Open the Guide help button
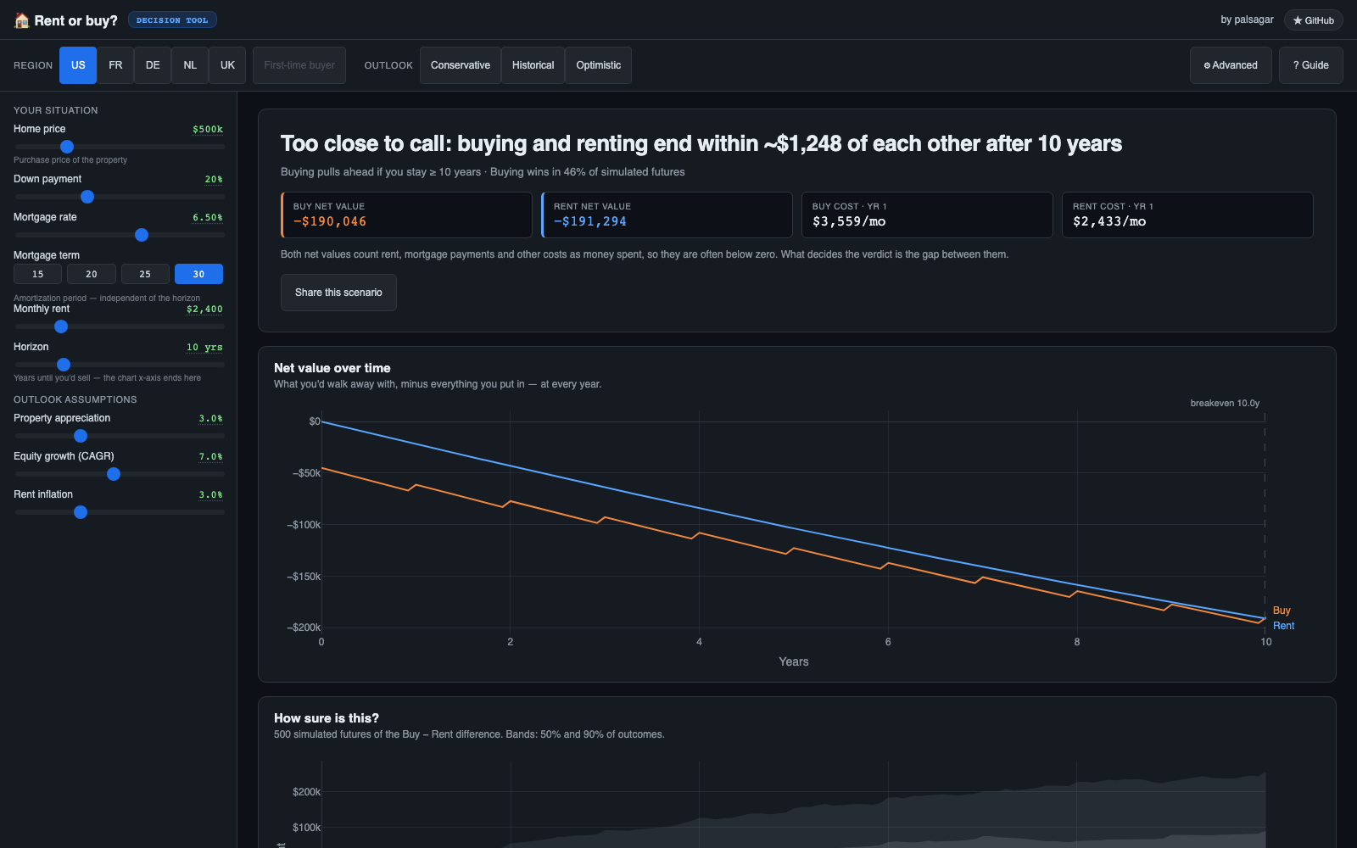The height and width of the screenshot is (848, 1357). click(1310, 65)
